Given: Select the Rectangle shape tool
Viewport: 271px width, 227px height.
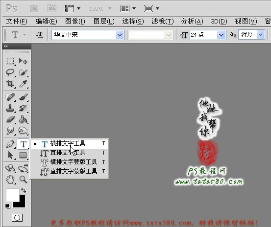Looking at the screenshot, I should (23, 155).
